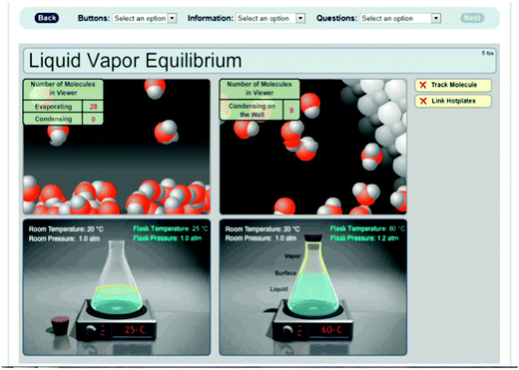Click the greyed Next button
519x370 pixels.
coord(472,18)
